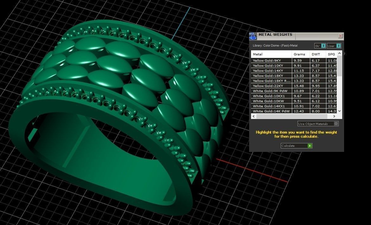
Task: Click the table's scroll down arrow
Action: click(340, 111)
